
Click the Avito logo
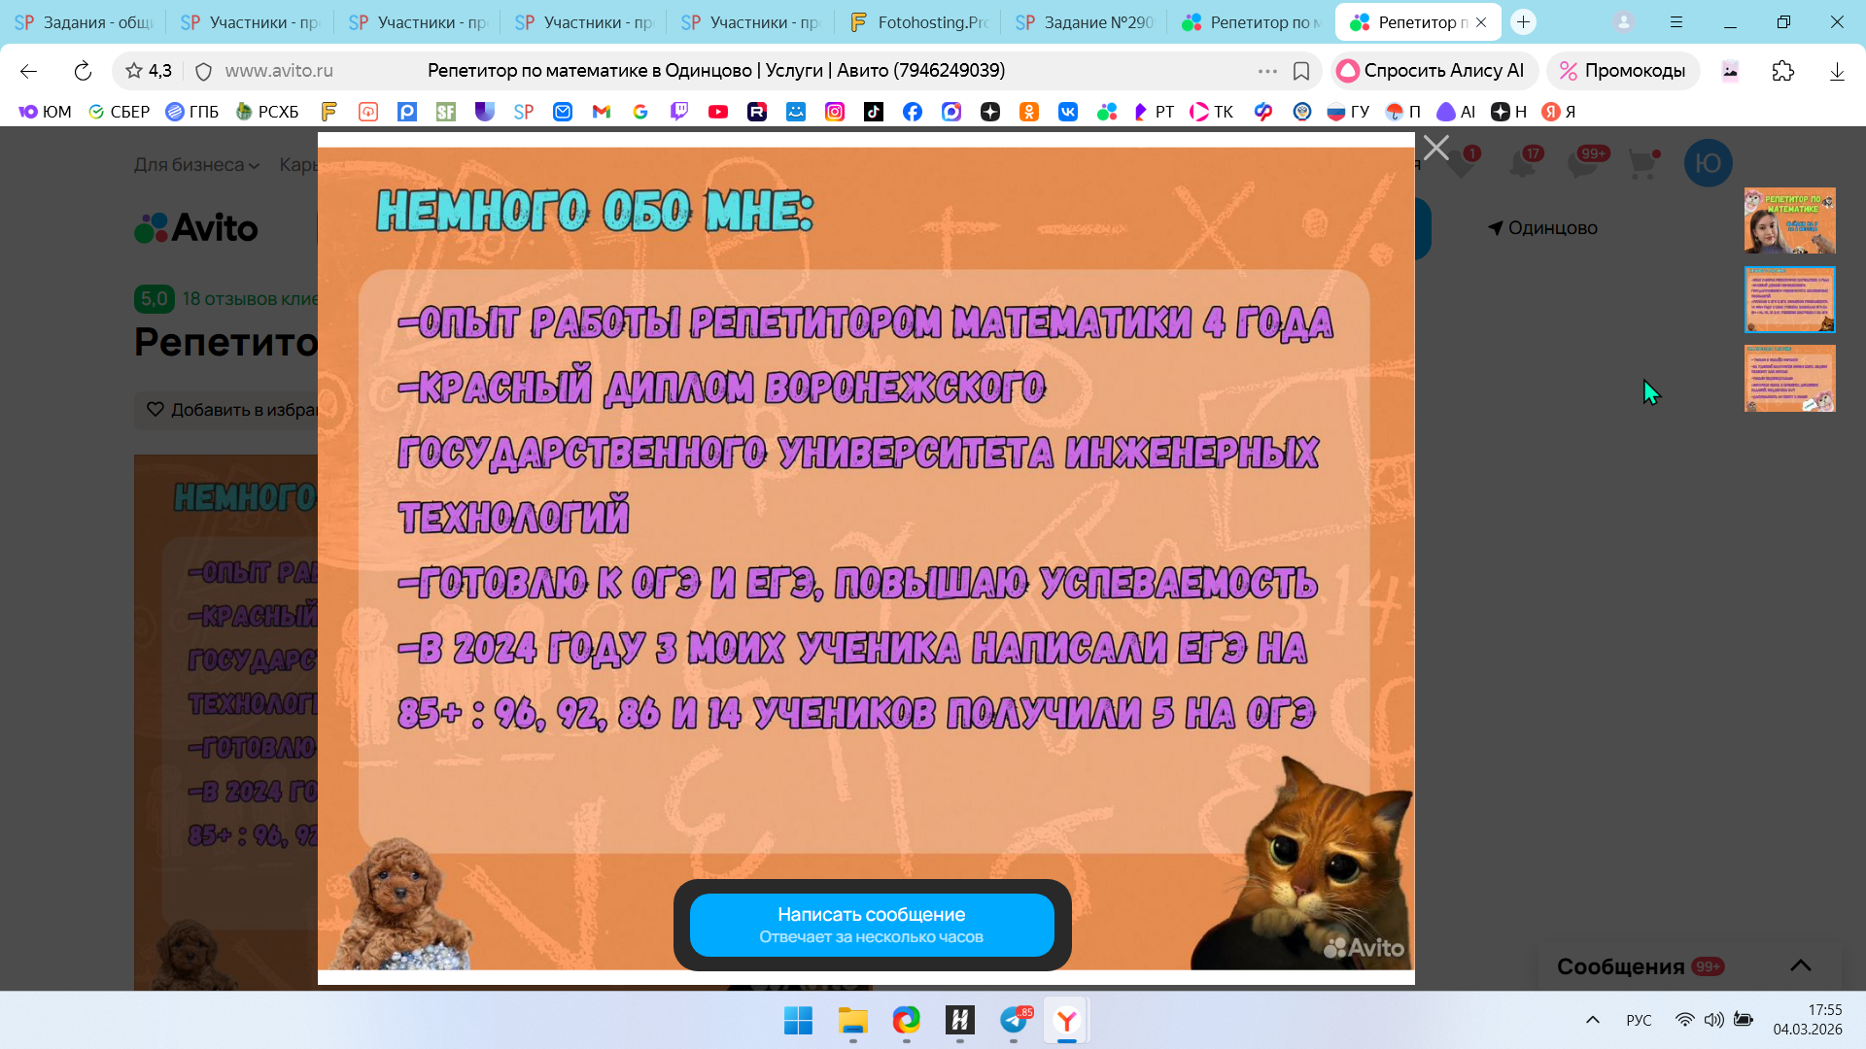click(196, 228)
